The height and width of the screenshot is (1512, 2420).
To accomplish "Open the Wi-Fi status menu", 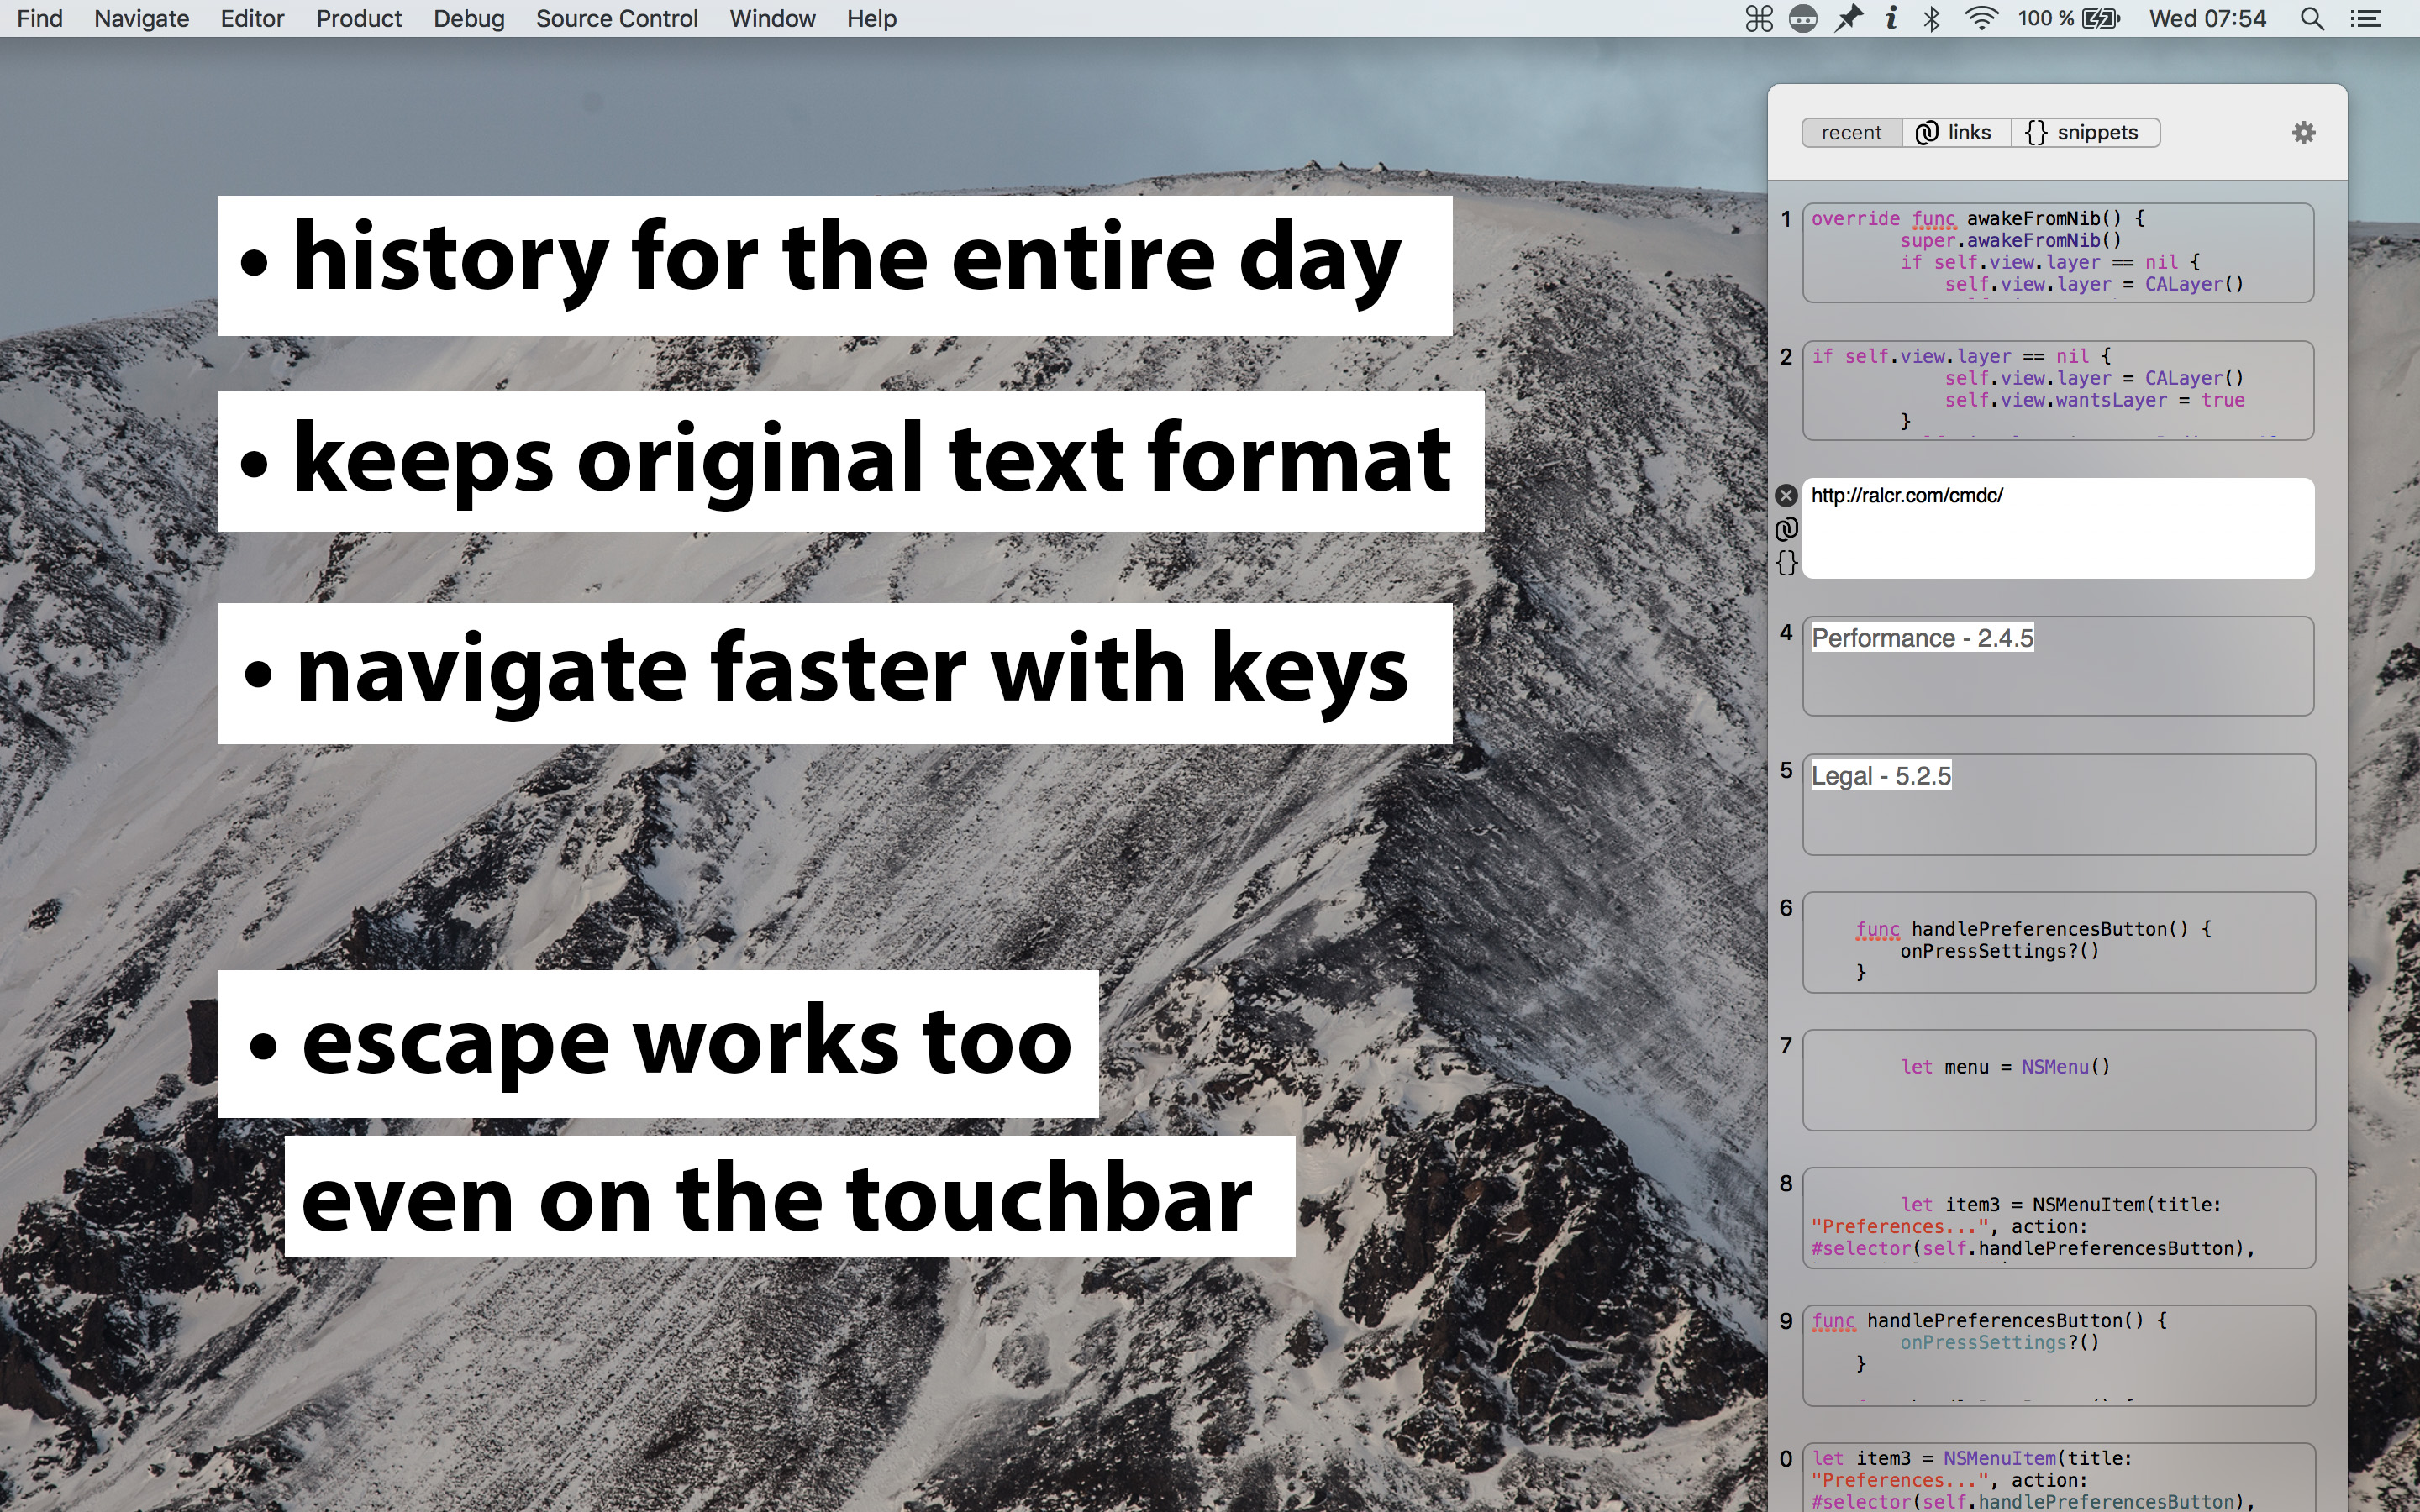I will click(x=1981, y=18).
